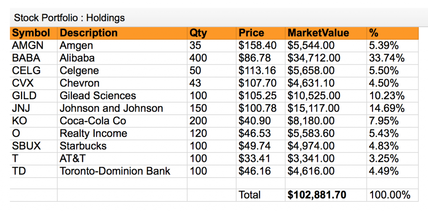Click the Stock Portfolio : Holdings title
The image size is (428, 211).
coord(69,18)
